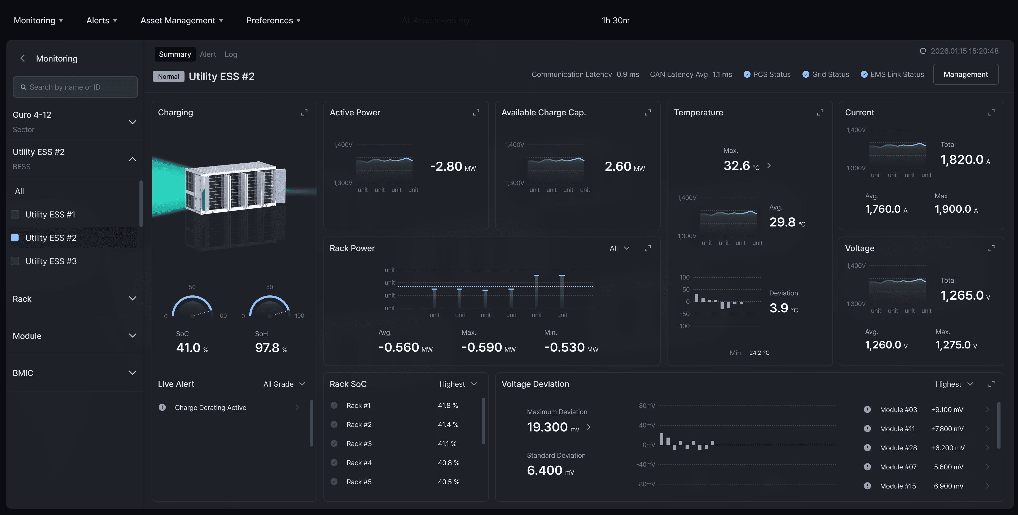Image resolution: width=1018 pixels, height=515 pixels.
Task: Check the Utility ESS #1 checkbox
Action: click(x=15, y=214)
